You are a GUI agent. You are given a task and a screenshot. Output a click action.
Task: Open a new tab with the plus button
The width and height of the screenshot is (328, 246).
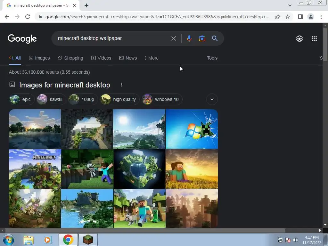pos(86,6)
